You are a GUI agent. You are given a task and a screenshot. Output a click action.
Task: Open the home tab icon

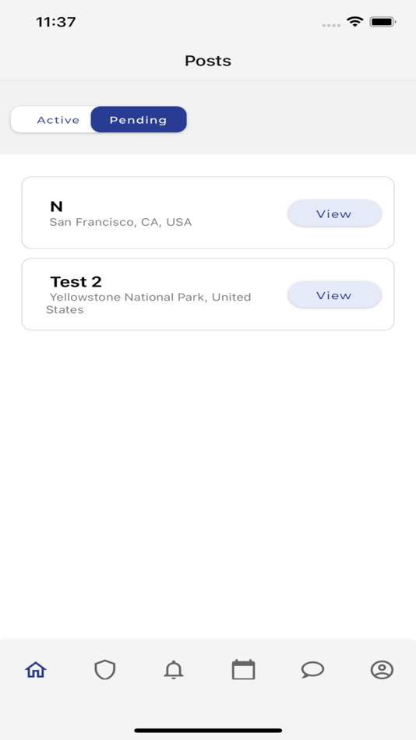coord(36,670)
